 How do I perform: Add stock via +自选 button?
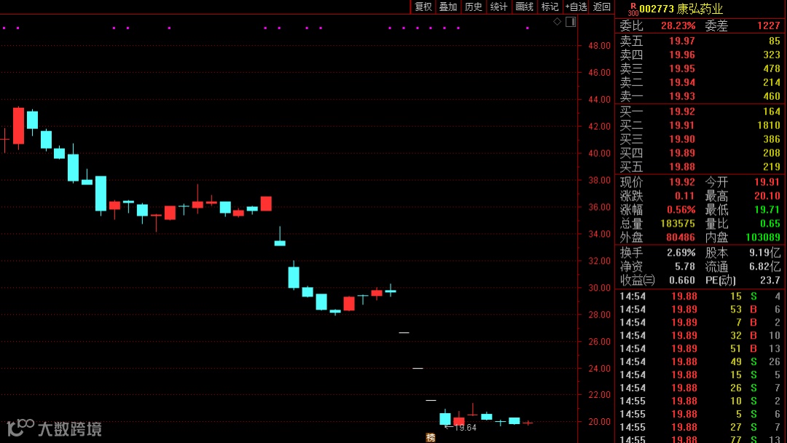576,7
